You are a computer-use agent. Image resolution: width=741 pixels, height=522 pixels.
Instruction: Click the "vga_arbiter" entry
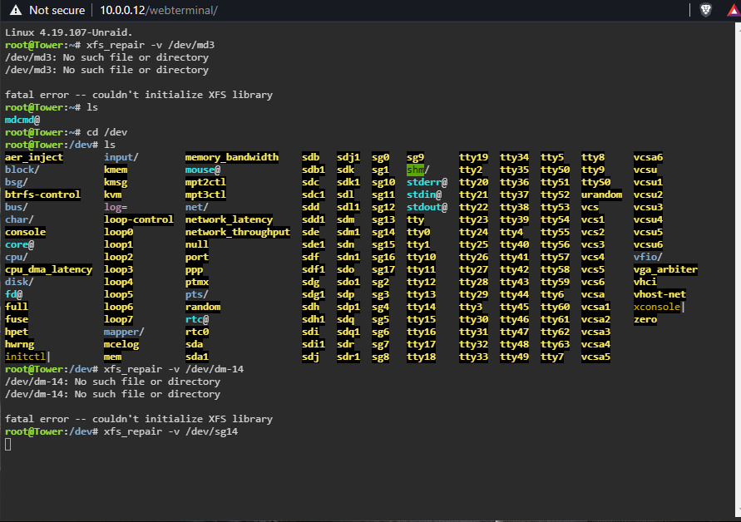(666, 269)
